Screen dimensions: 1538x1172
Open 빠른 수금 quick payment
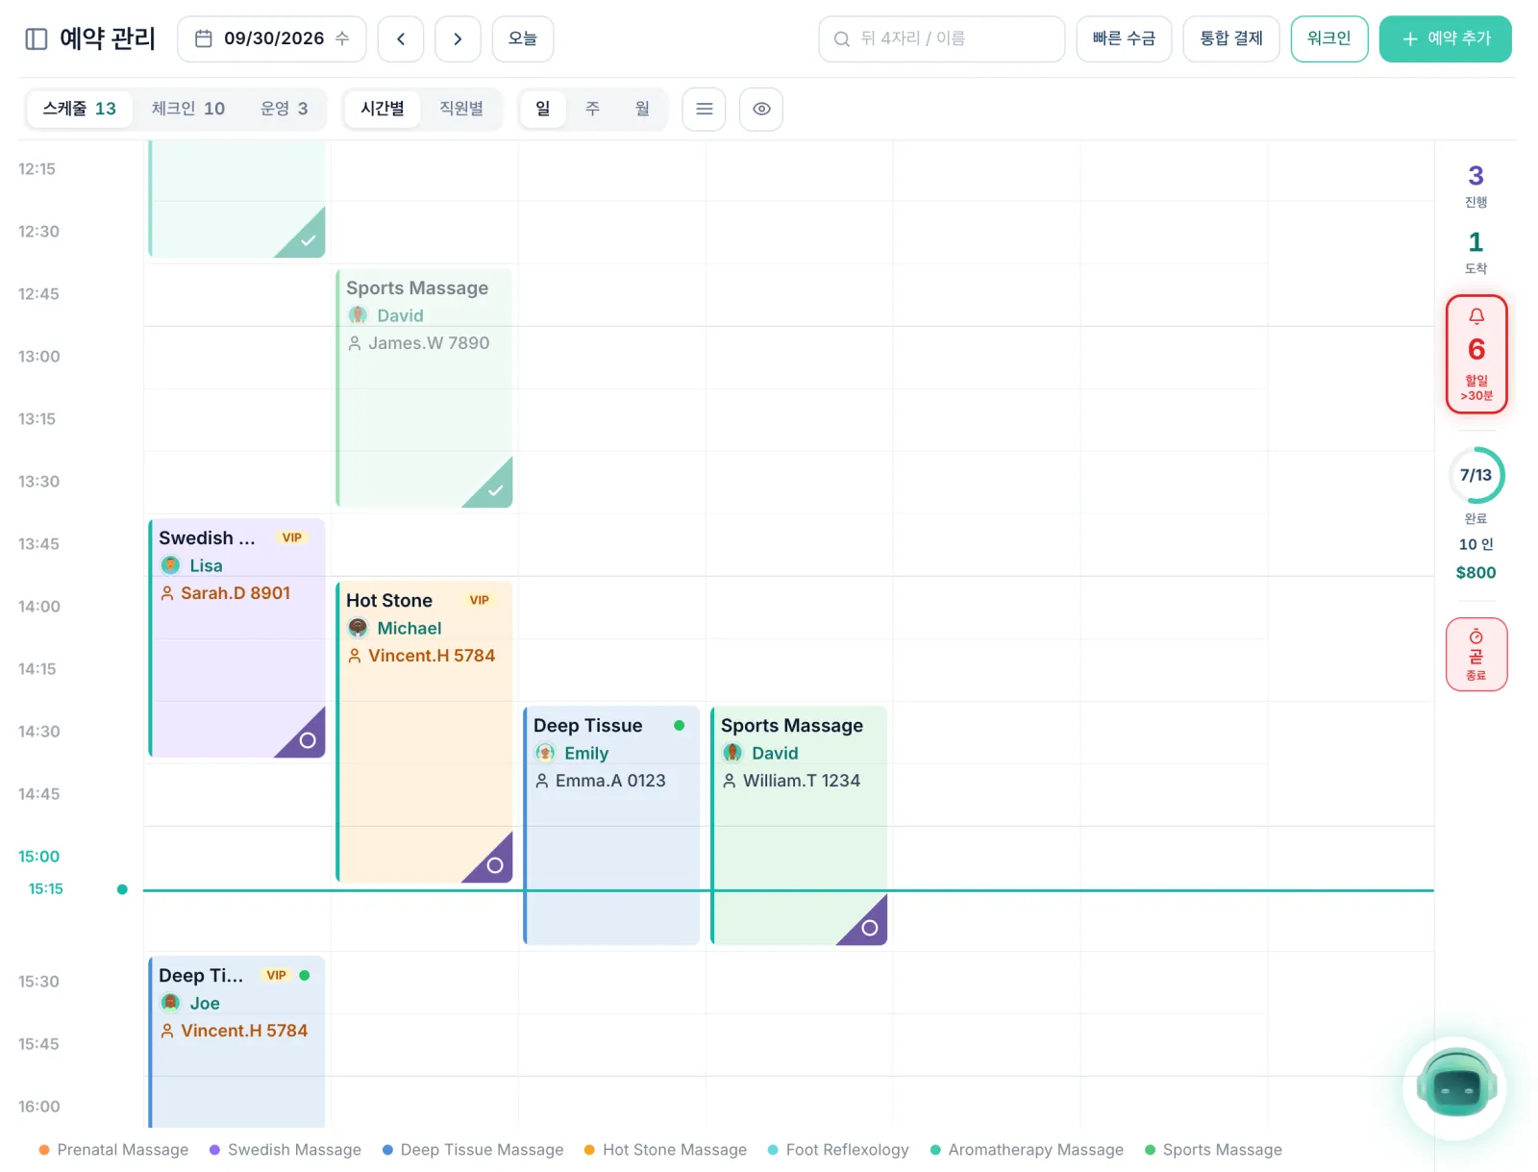tap(1124, 39)
